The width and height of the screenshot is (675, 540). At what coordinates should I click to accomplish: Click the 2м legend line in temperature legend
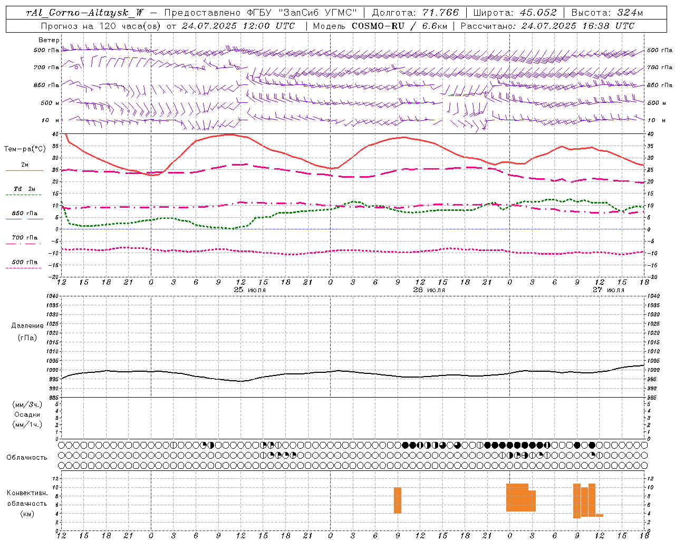click(24, 170)
